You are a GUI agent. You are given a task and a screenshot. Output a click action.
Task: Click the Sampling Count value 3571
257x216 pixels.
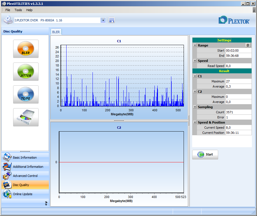tap(238, 112)
